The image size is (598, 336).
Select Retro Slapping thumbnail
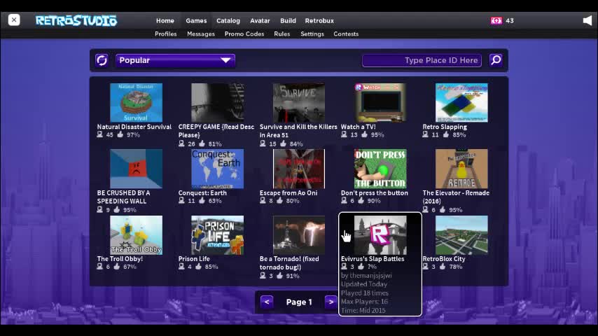click(x=461, y=103)
